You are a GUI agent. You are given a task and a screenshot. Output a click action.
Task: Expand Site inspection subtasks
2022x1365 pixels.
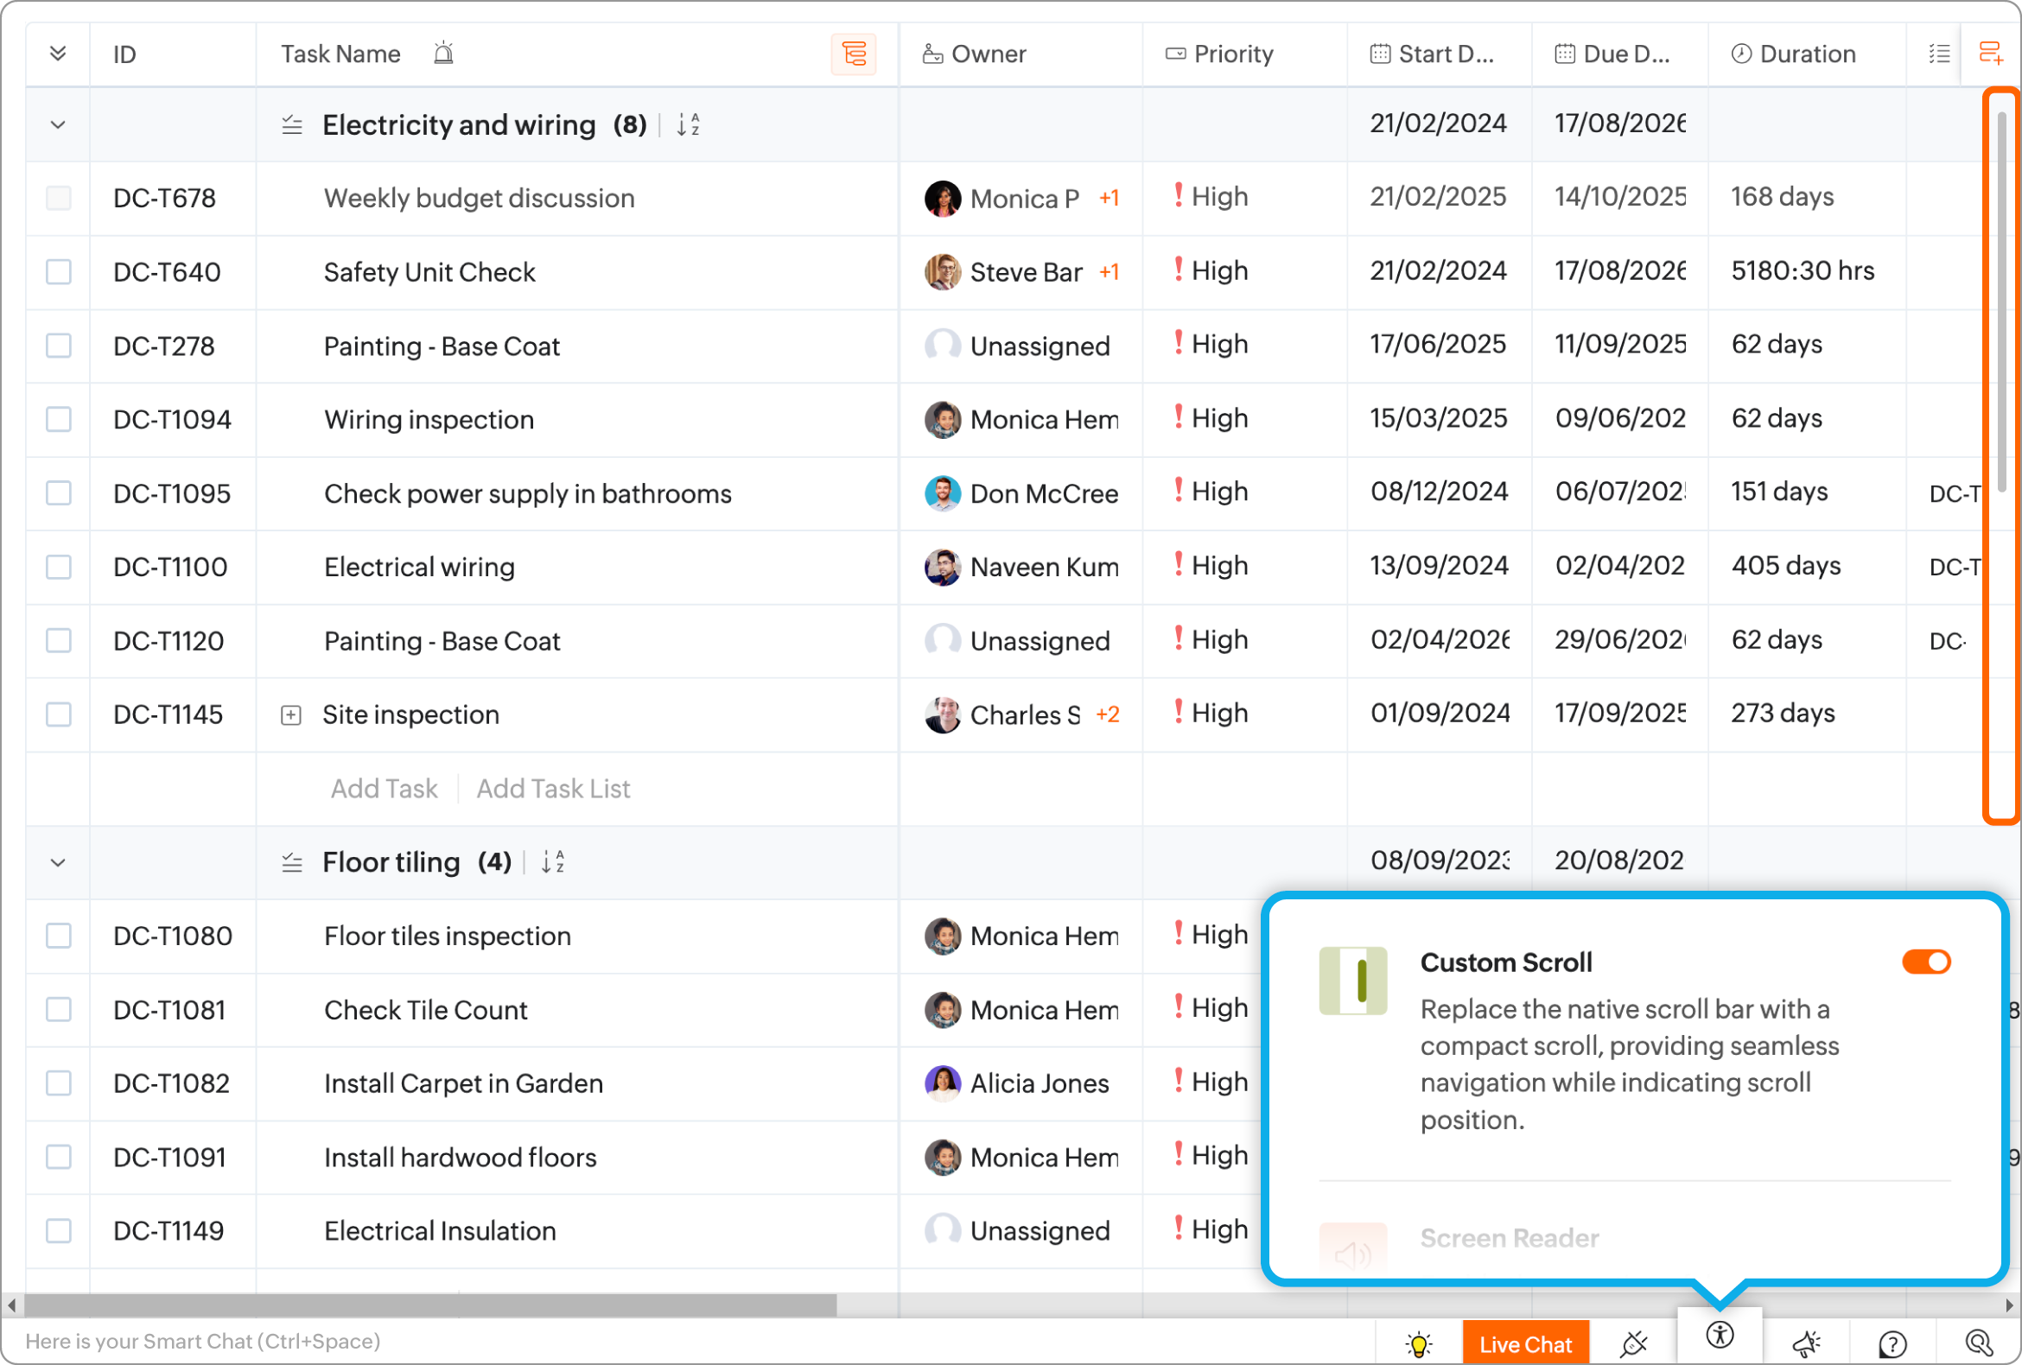pos(290,715)
